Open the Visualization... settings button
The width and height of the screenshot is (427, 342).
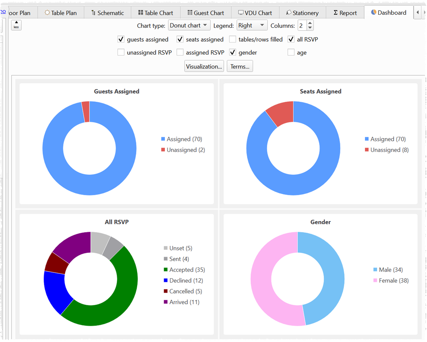(204, 67)
